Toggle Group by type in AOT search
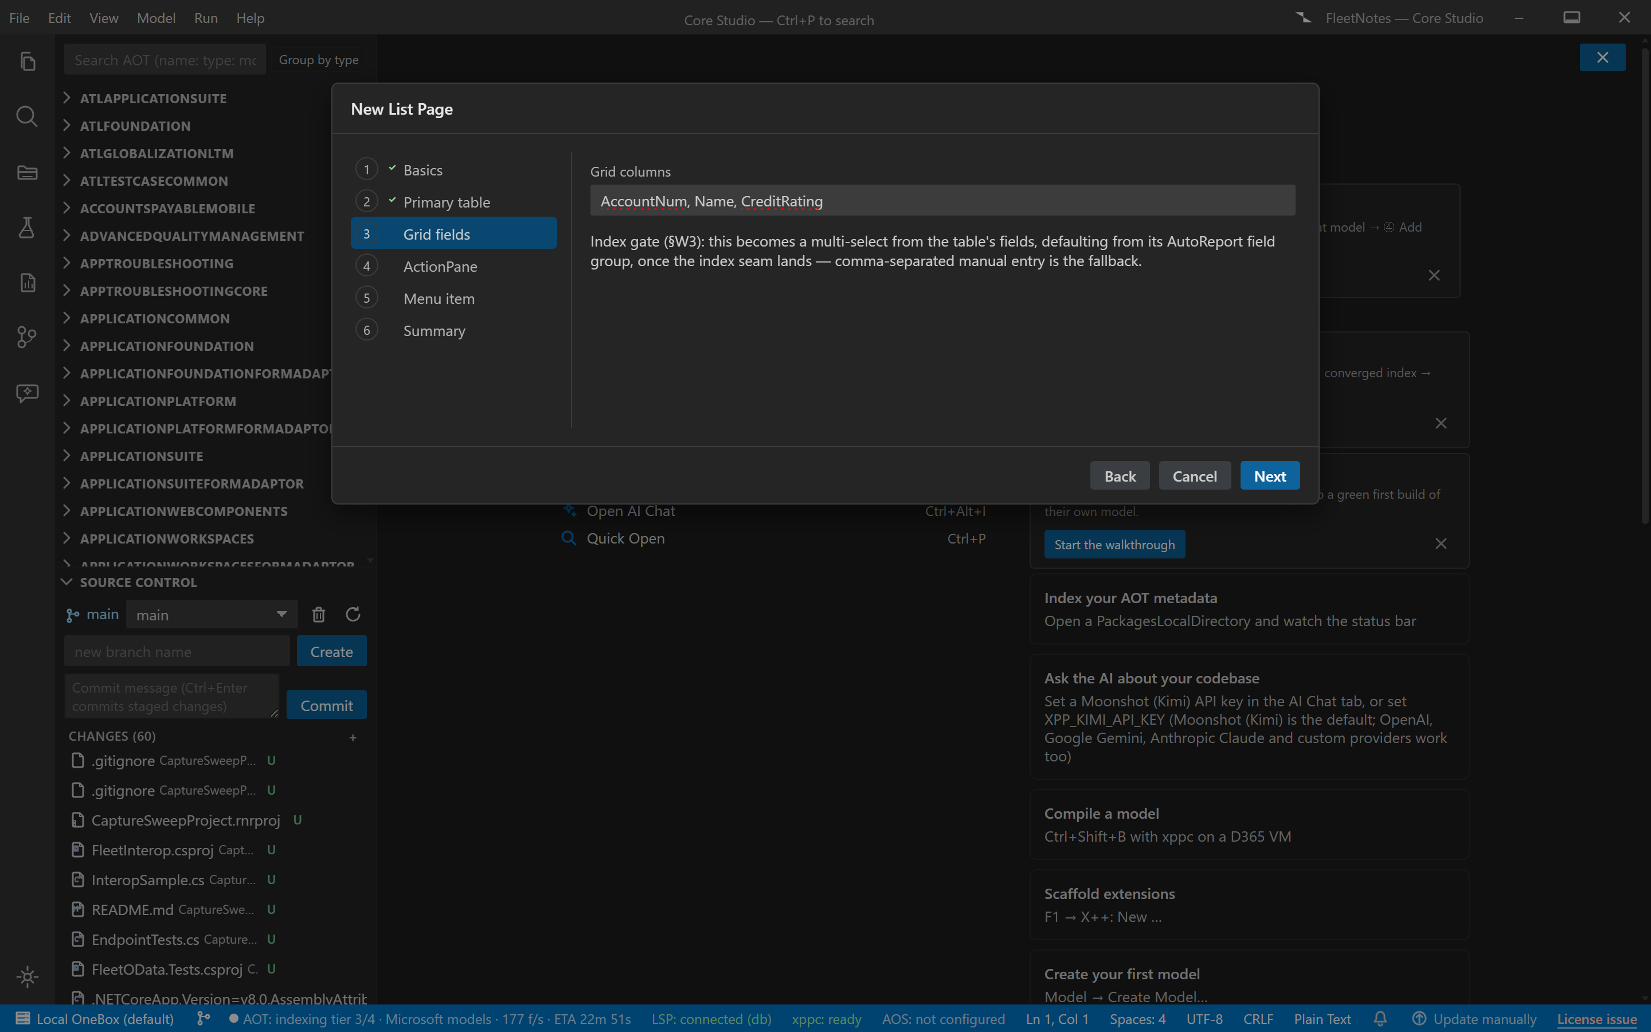 click(x=319, y=60)
